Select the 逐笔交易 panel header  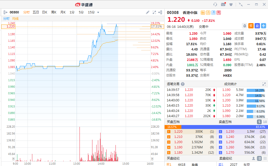click(x=173, y=84)
